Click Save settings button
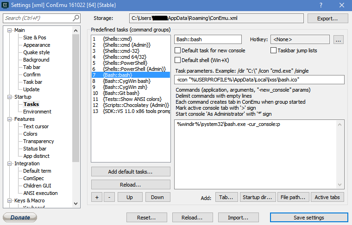Screen dimensions: 352x225 [309, 218]
